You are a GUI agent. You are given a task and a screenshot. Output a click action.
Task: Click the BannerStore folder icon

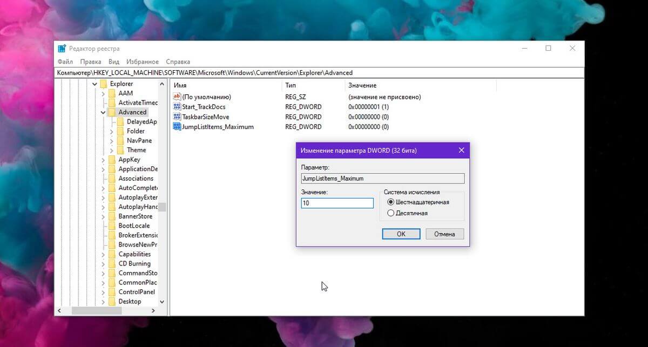click(x=112, y=216)
